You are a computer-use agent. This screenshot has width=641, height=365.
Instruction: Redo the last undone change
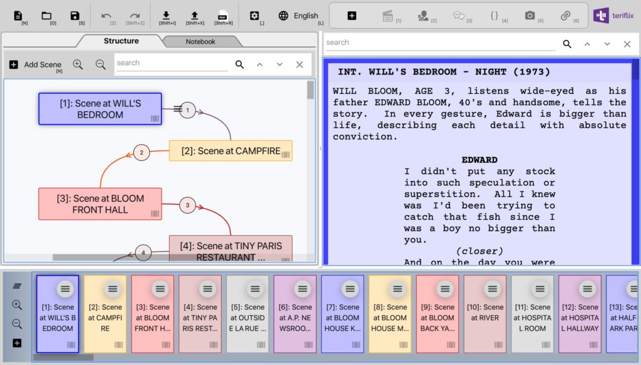tap(135, 16)
